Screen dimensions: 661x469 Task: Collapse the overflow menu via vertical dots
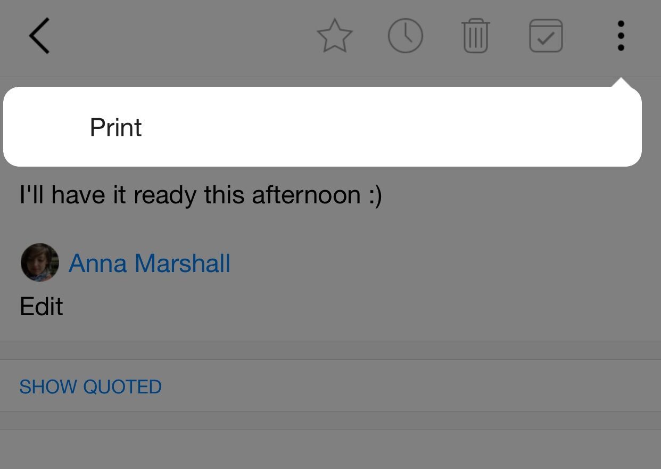(x=621, y=36)
